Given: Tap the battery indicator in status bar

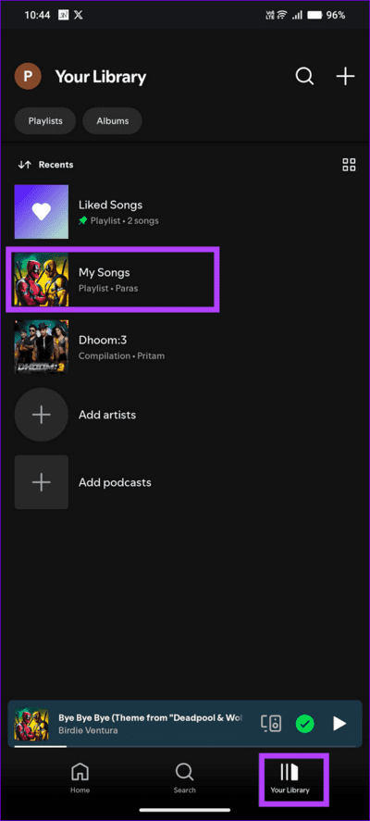Looking at the screenshot, I should (314, 15).
